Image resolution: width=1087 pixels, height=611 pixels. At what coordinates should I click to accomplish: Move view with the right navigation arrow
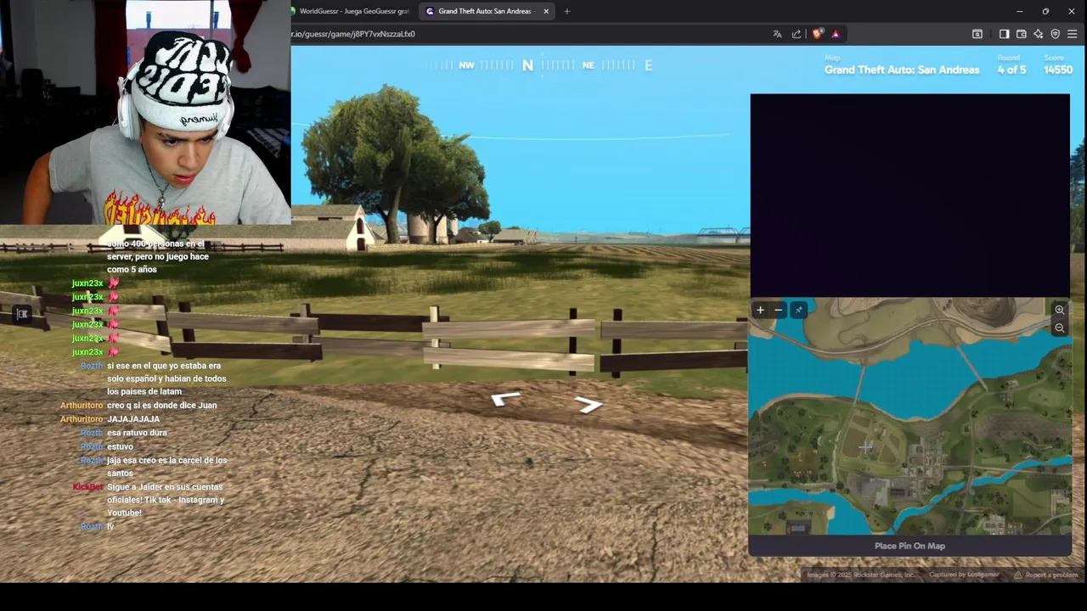[x=589, y=405]
